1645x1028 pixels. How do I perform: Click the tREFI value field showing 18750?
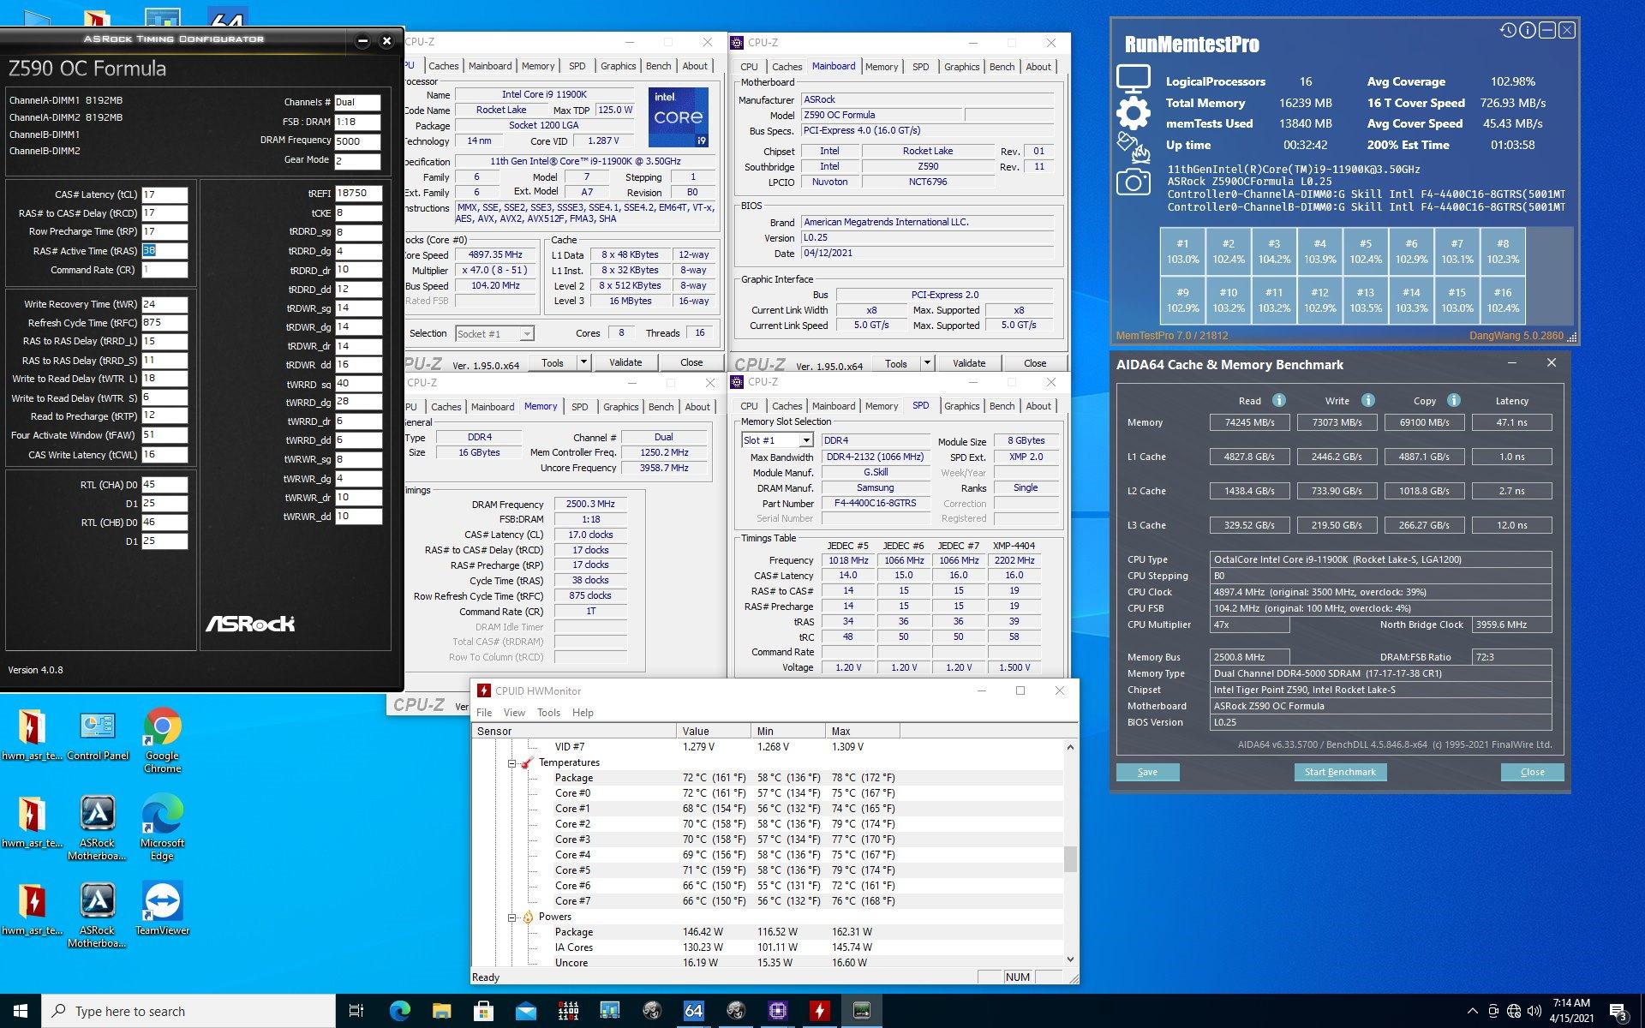(358, 194)
